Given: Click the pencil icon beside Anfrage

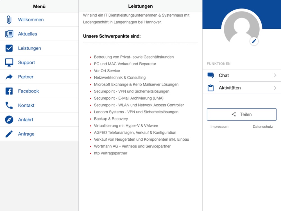Looking at the screenshot, I should click(x=9, y=134).
